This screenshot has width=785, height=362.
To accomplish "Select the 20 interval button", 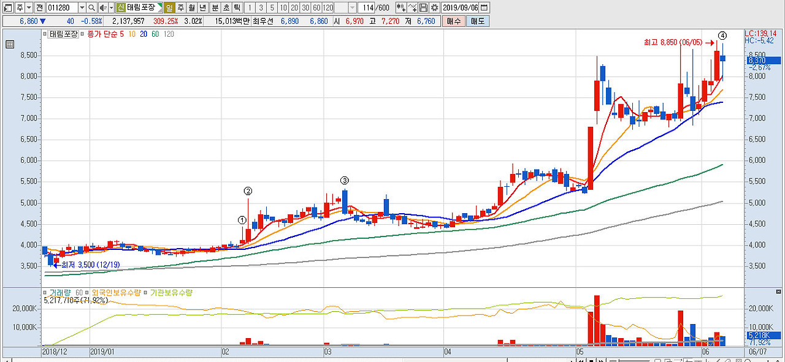I will [294, 8].
